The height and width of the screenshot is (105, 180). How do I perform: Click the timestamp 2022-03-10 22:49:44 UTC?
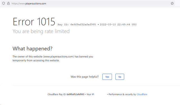click(118, 24)
